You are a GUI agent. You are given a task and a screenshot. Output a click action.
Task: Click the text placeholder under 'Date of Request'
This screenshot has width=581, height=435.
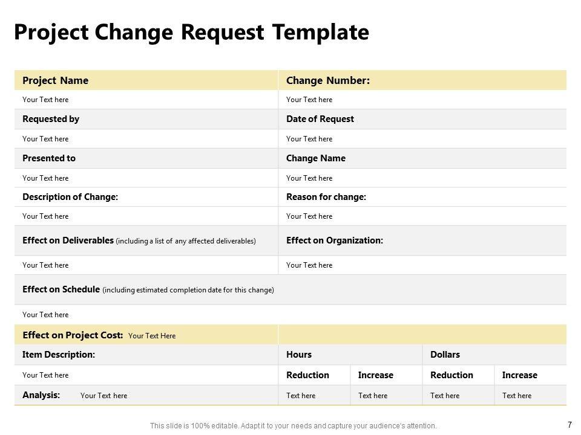[309, 139]
